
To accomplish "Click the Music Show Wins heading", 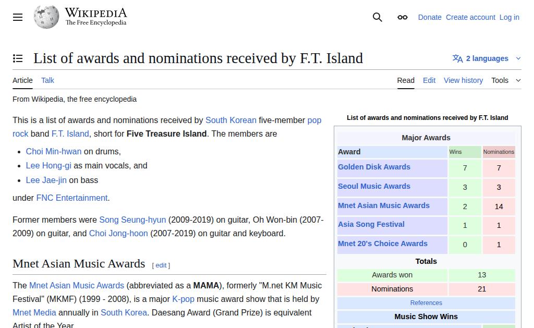I will tap(426, 317).
